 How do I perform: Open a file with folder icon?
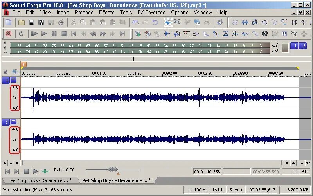click(x=22, y=22)
